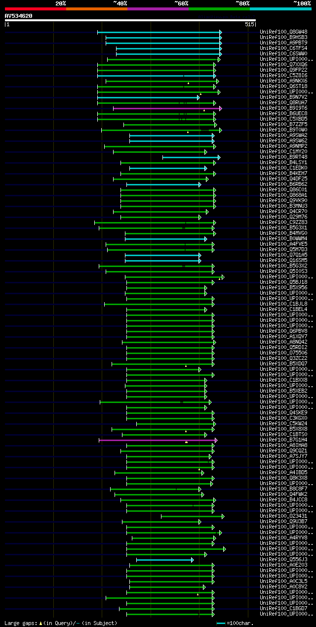Select the UniRef100_Q6PBV8 label
This screenshot has height=627, width=316.
(284, 331)
